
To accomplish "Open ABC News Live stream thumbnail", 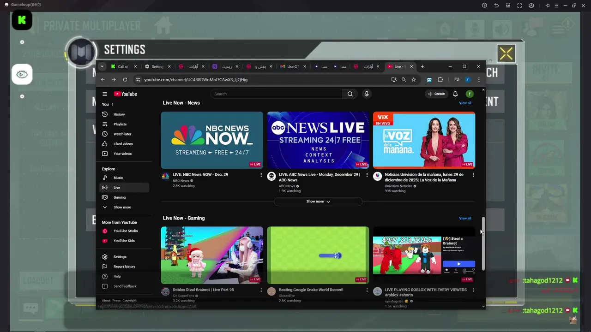I will (x=318, y=140).
